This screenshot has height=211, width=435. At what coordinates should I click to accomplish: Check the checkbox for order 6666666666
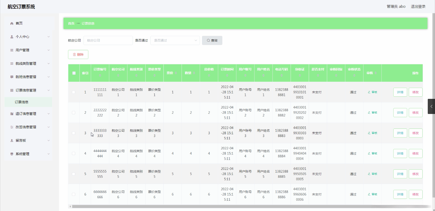click(73, 194)
